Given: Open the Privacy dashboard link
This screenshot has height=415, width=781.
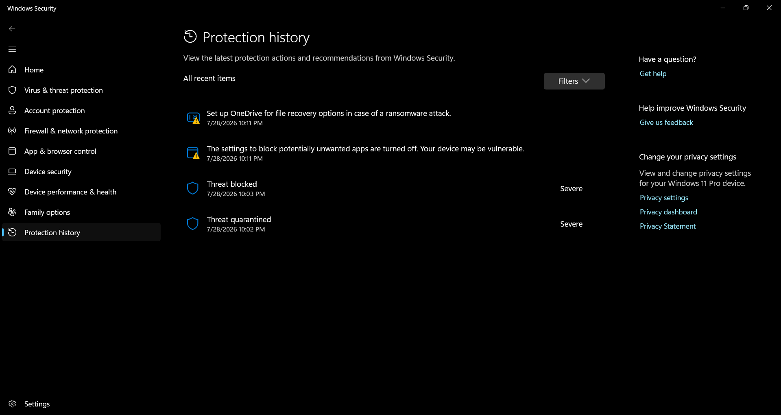Looking at the screenshot, I should point(668,212).
